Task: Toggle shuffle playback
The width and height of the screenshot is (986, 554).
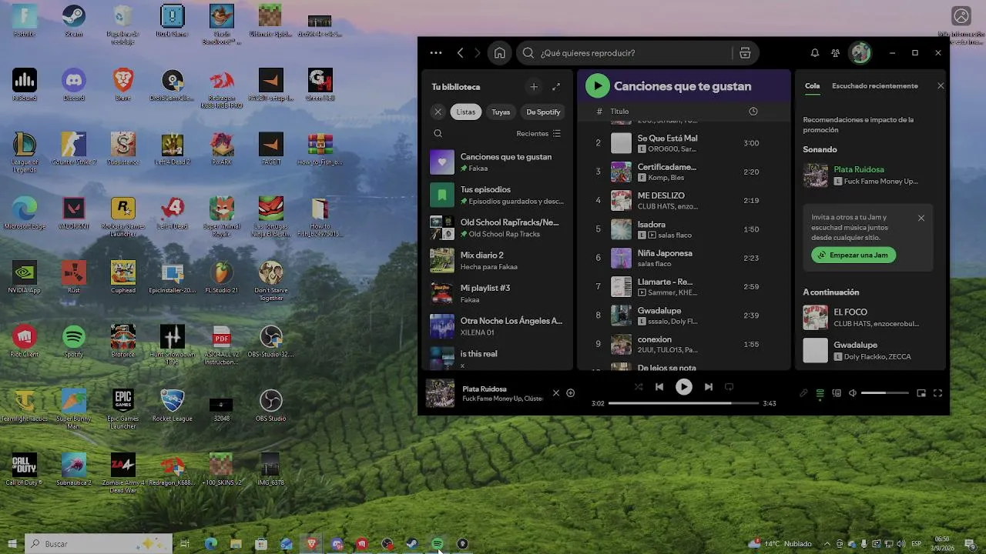Action: 639,387
